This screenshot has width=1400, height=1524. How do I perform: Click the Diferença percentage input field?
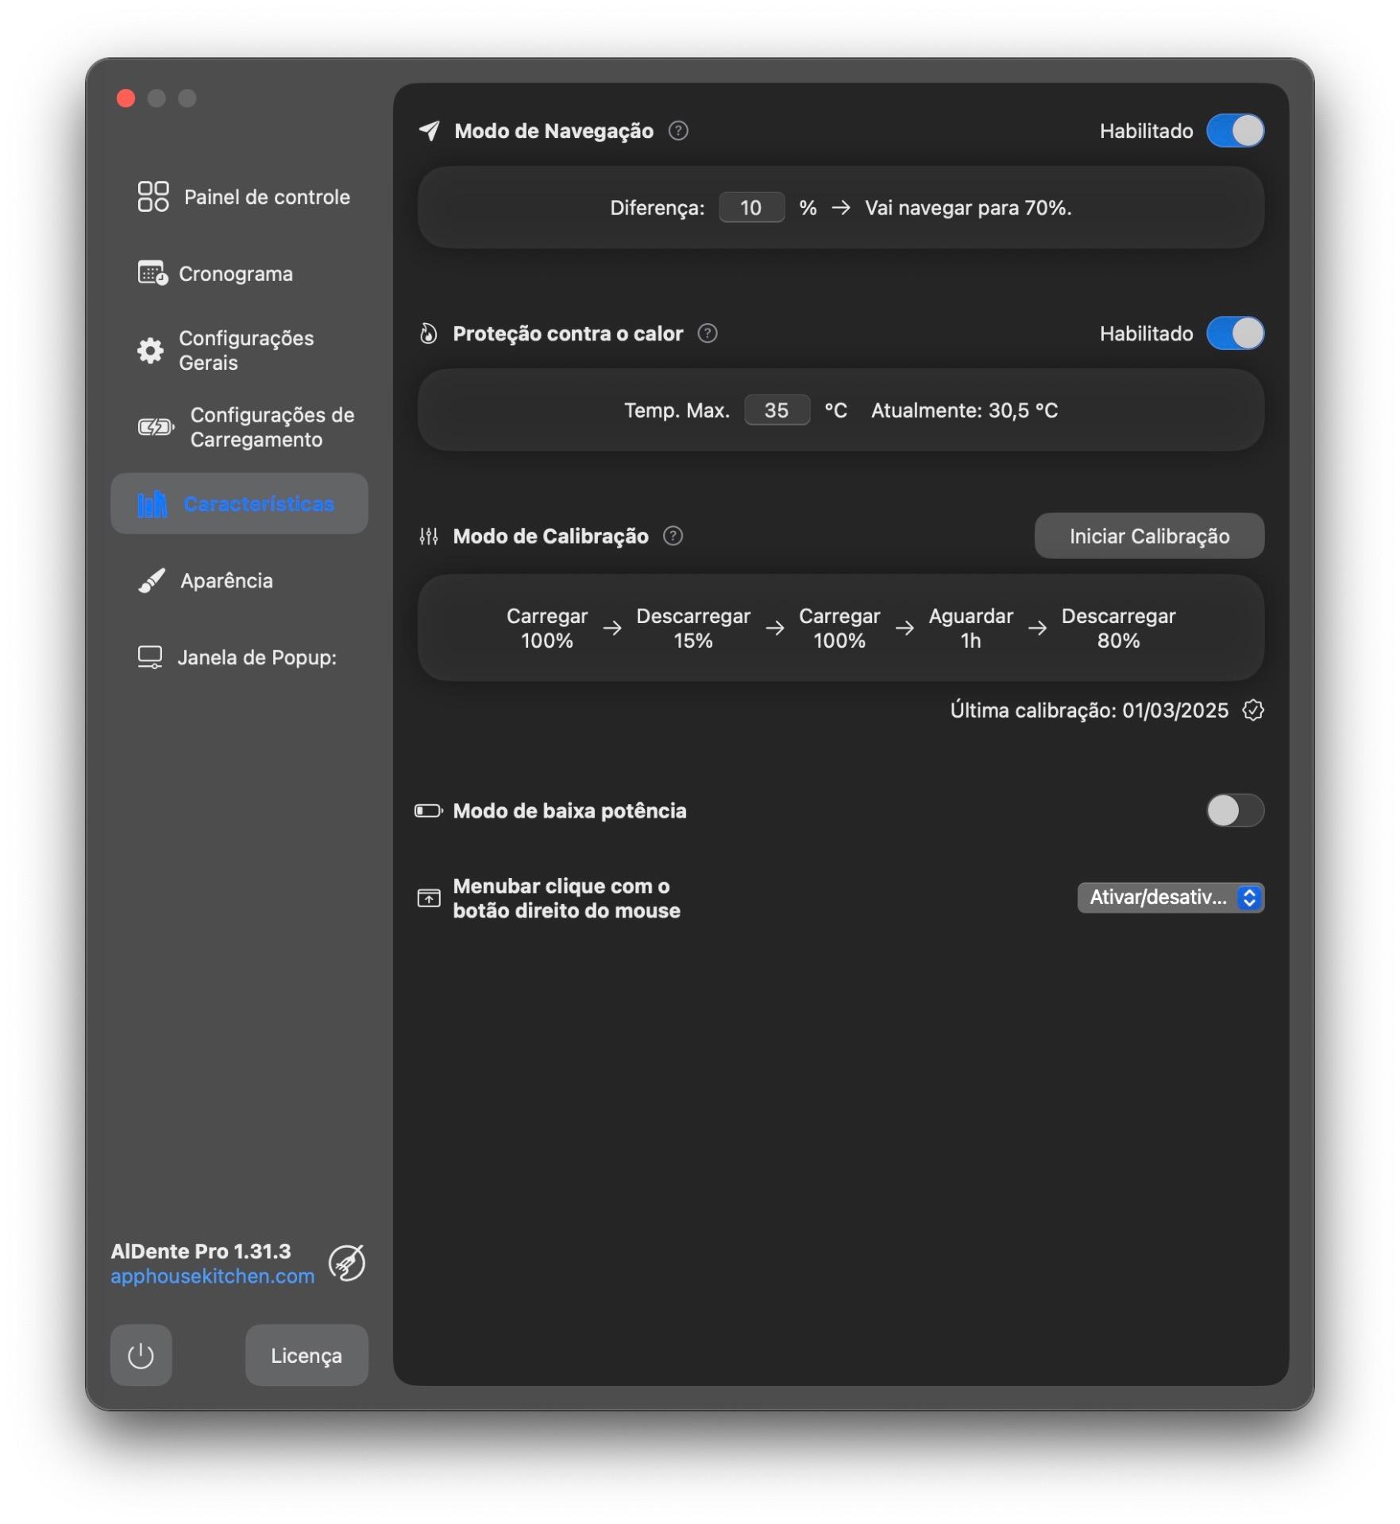[x=751, y=208]
